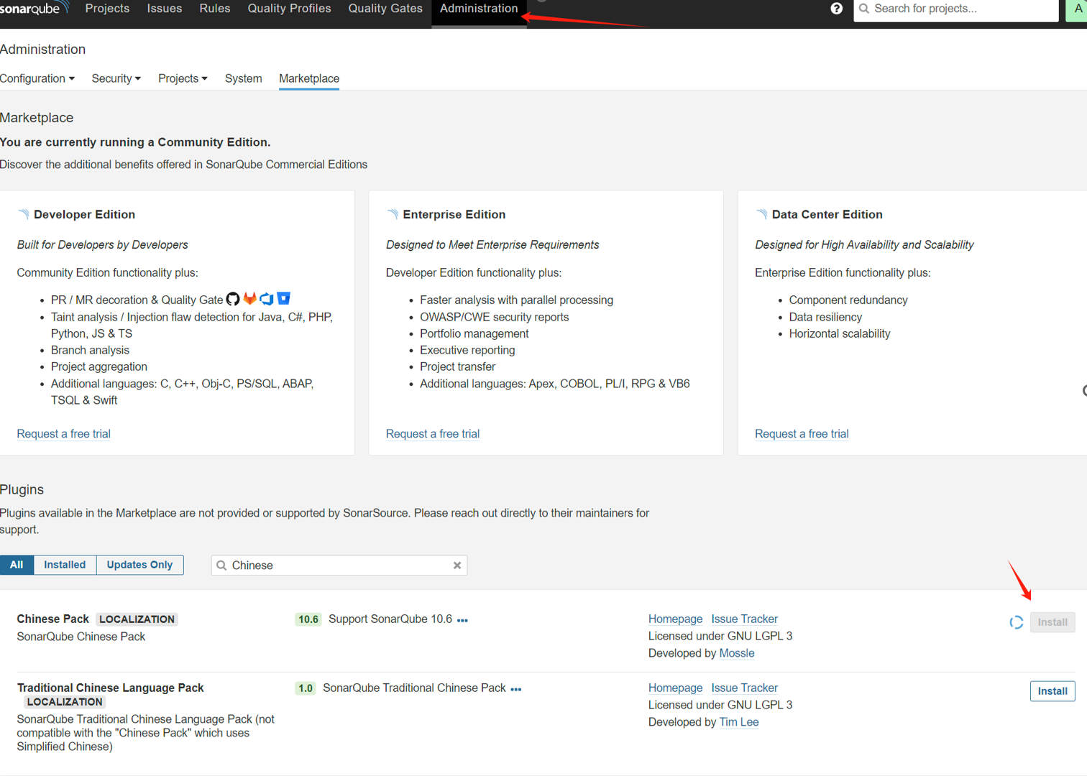Open the user avatar A
Image resolution: width=1087 pixels, height=776 pixels.
1077,9
